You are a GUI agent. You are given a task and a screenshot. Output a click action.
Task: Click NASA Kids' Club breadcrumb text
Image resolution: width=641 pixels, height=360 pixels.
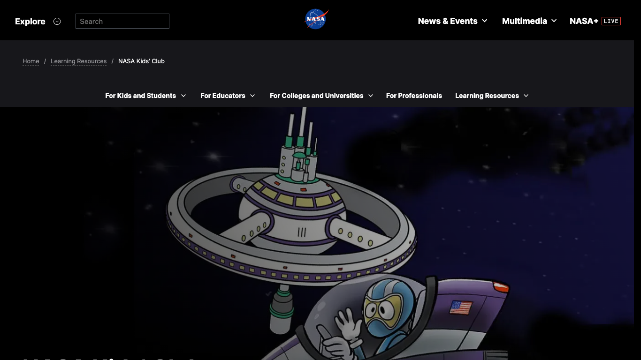coord(141,61)
